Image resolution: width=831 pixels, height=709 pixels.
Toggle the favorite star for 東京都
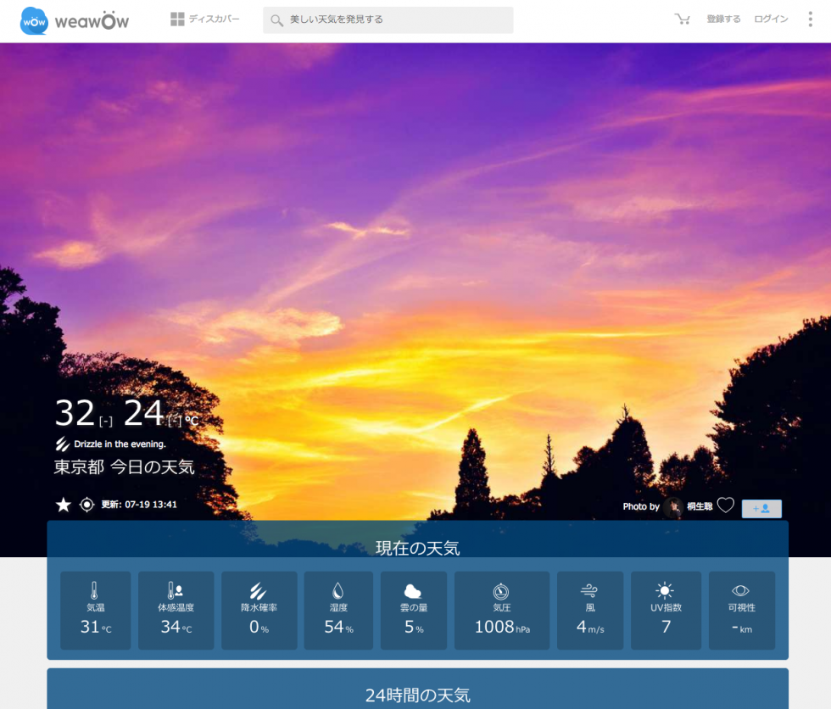(64, 505)
